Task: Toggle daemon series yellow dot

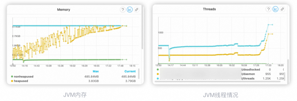Action: [158, 74]
